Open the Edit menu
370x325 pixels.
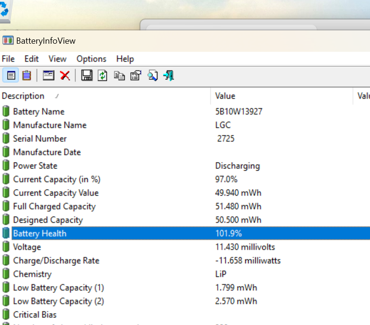[x=31, y=58]
